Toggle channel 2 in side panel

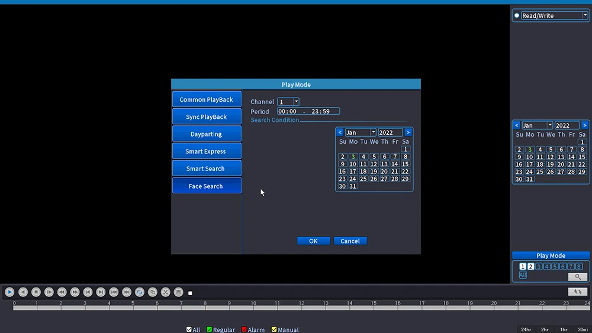[x=531, y=267]
